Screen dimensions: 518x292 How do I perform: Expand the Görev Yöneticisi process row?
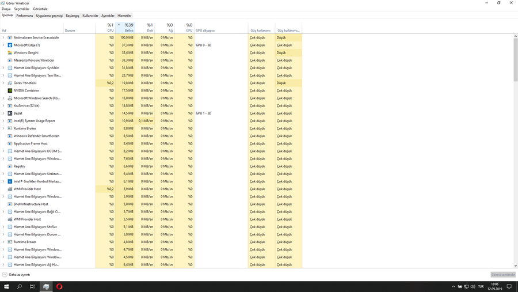click(3, 83)
